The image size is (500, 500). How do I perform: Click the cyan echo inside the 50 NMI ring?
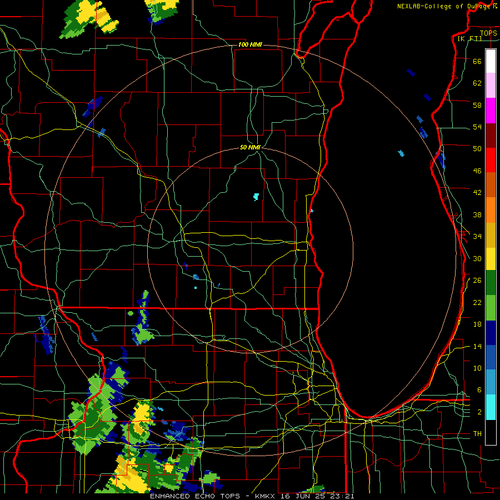pos(256,197)
